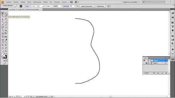This screenshot has height=98, width=175.
Task: Click stroke color swatch in control bar
Action: pos(21,6)
